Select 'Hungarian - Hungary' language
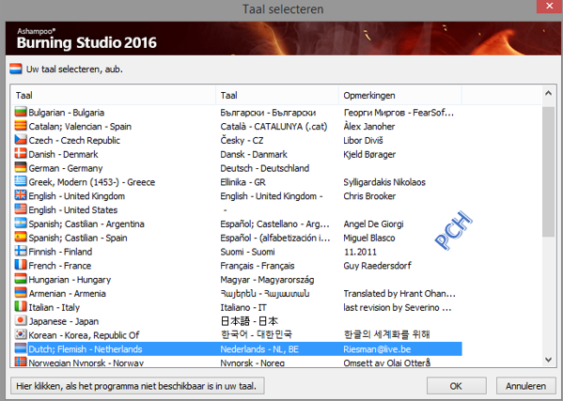Image resolution: width=563 pixels, height=401 pixels. (x=70, y=280)
